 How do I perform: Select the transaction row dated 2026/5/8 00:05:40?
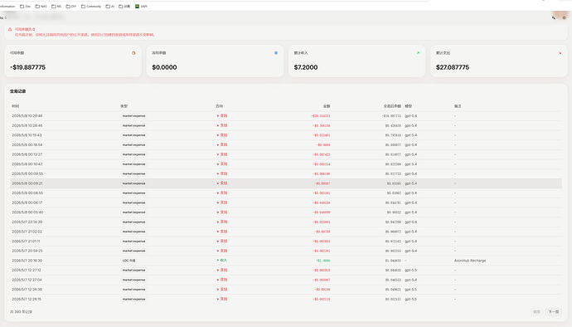tap(286, 212)
